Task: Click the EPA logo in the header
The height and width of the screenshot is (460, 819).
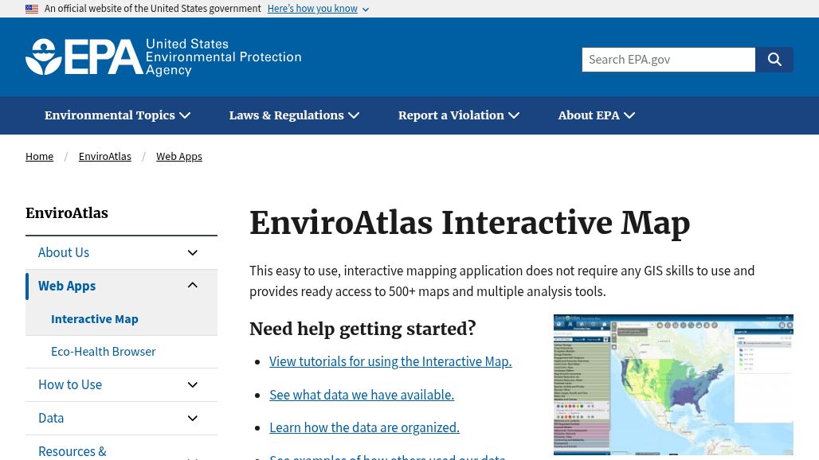Action: (163, 57)
